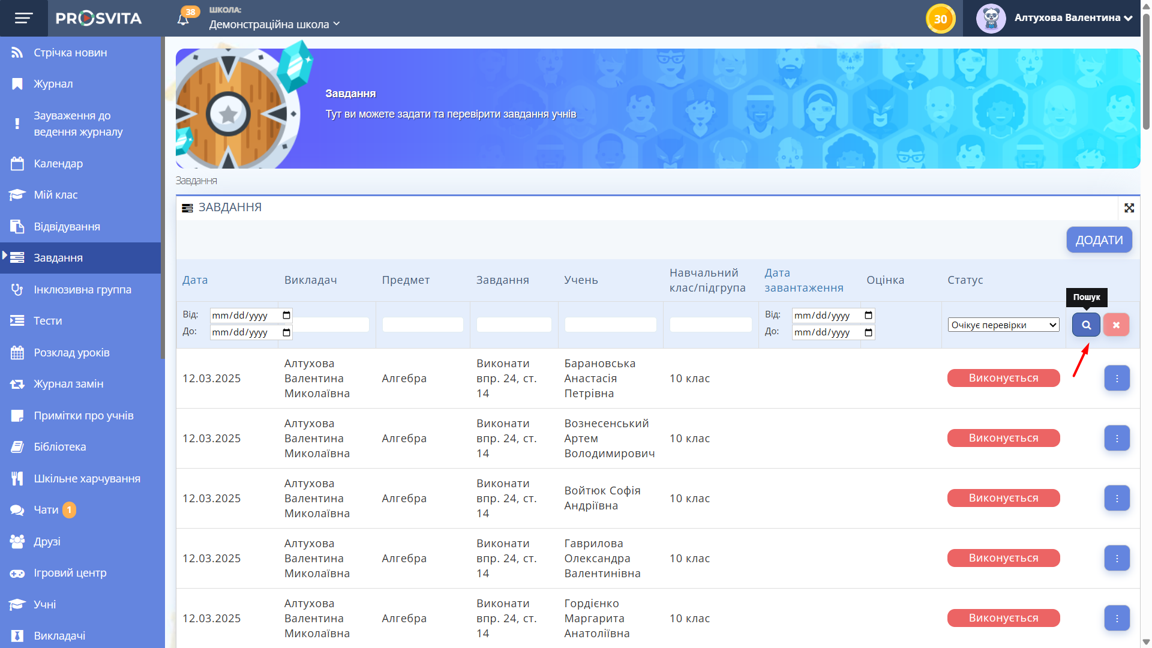Click the gold 30 coin badge
The width and height of the screenshot is (1152, 648).
[x=940, y=19]
